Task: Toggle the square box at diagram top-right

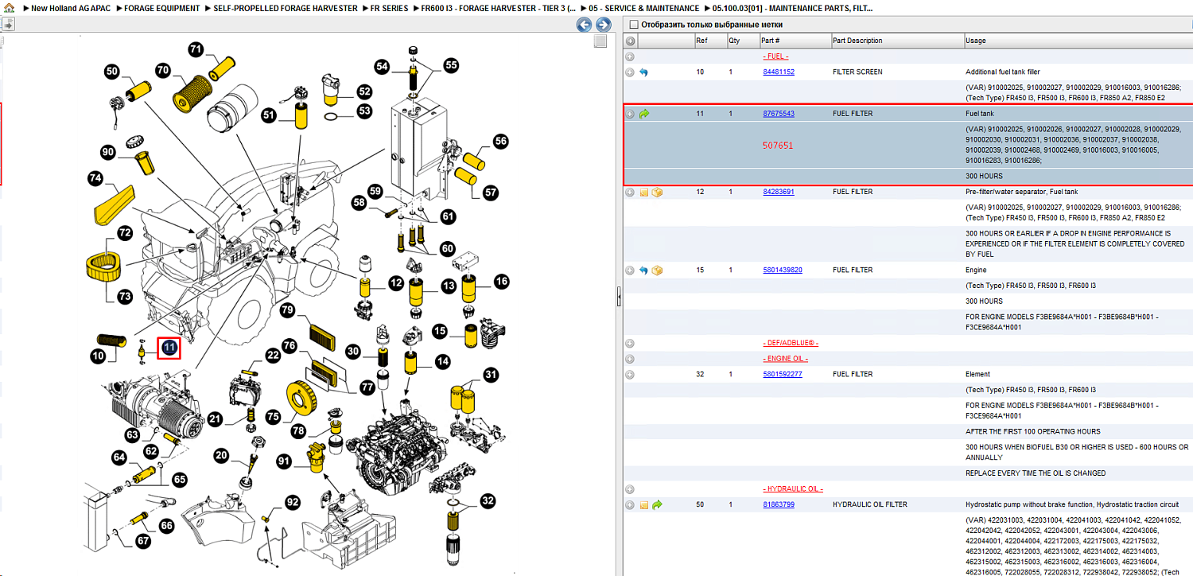Action: (x=600, y=41)
